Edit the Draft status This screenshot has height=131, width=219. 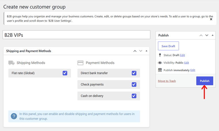coord(182,55)
